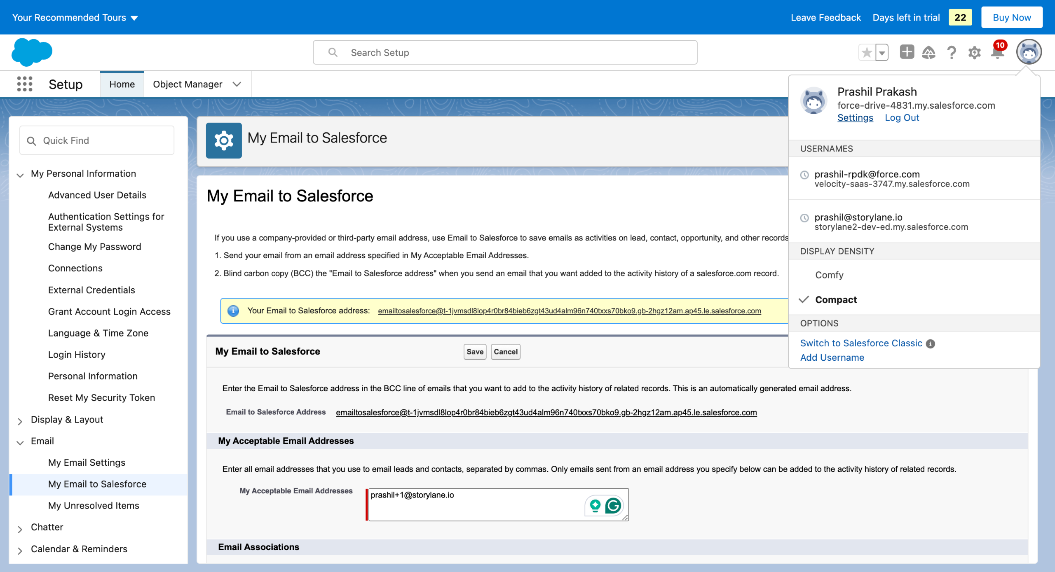Viewport: 1055px width, 572px height.
Task: Open My Email Settings in sidebar
Action: (x=87, y=462)
